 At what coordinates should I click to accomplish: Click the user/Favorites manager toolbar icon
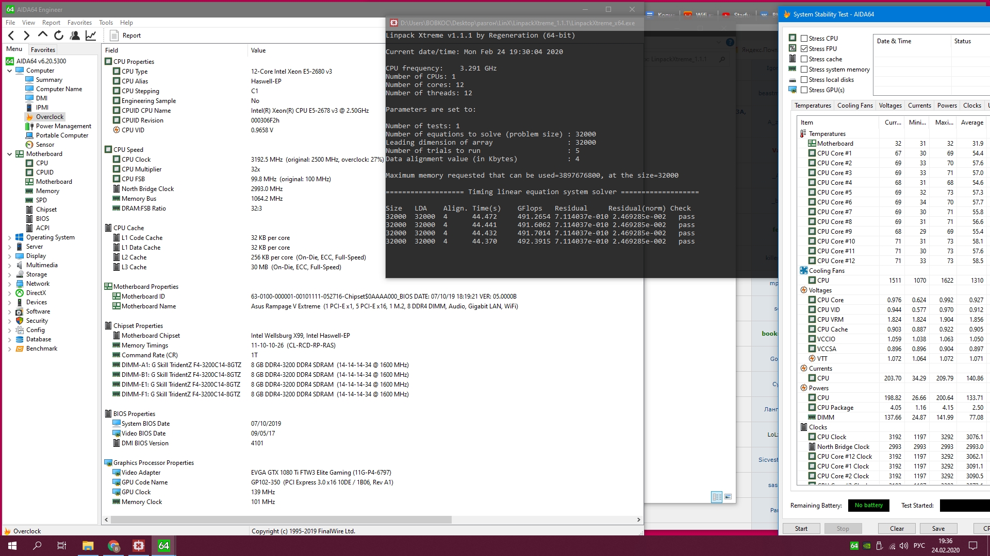coord(75,36)
